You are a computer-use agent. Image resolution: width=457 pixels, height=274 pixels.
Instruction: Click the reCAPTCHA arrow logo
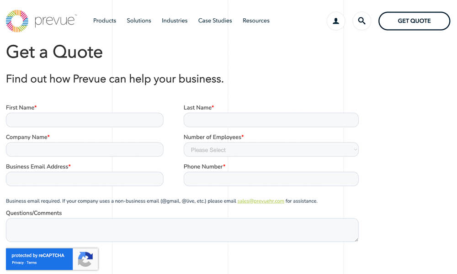[x=85, y=259]
